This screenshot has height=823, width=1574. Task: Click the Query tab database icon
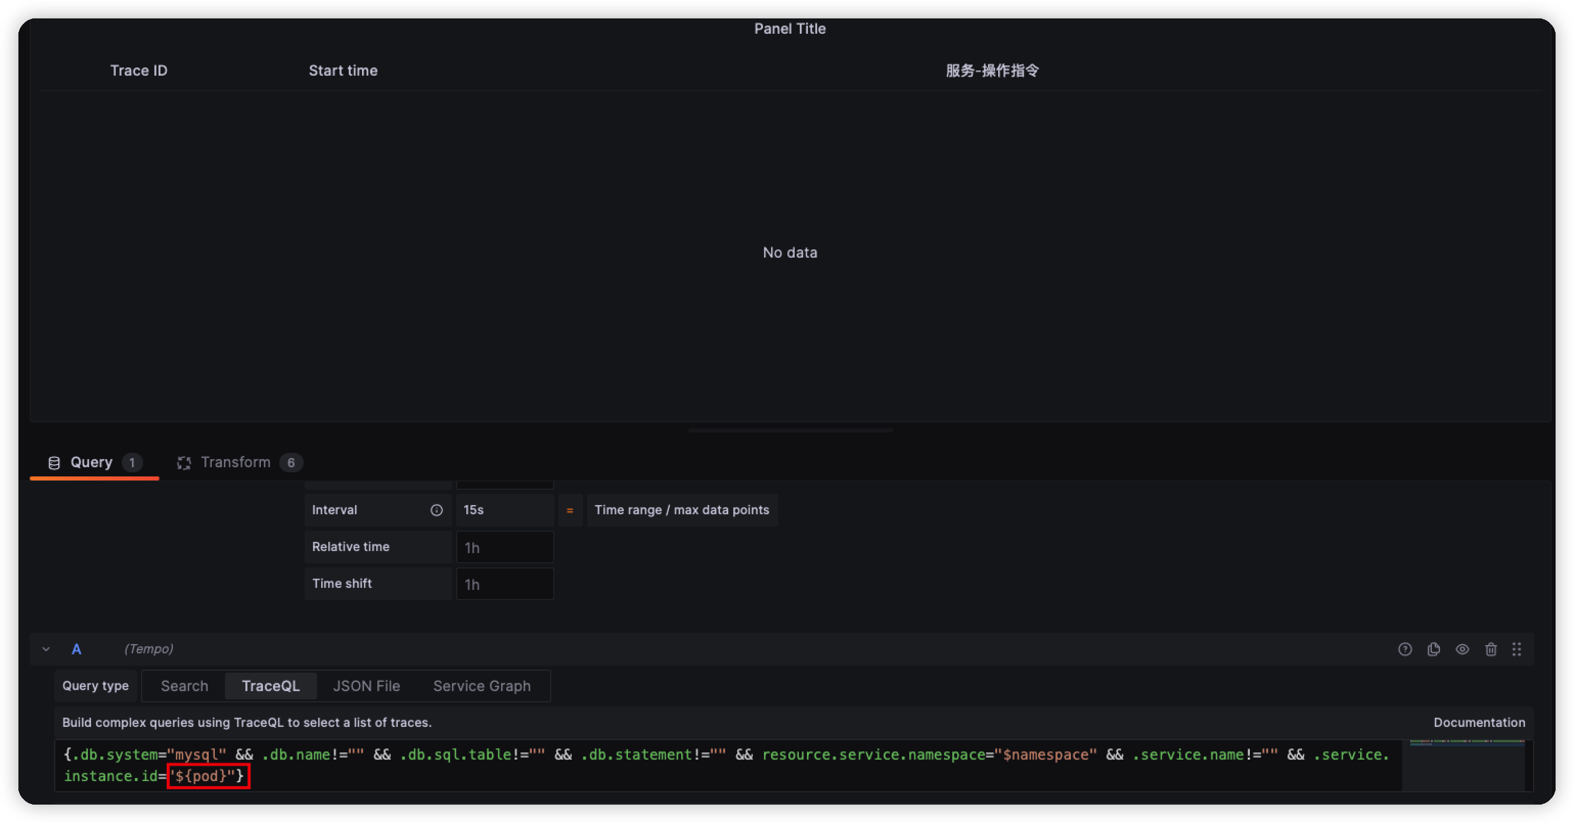pyautogui.click(x=54, y=463)
